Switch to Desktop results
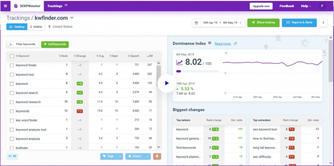 (17, 27)
